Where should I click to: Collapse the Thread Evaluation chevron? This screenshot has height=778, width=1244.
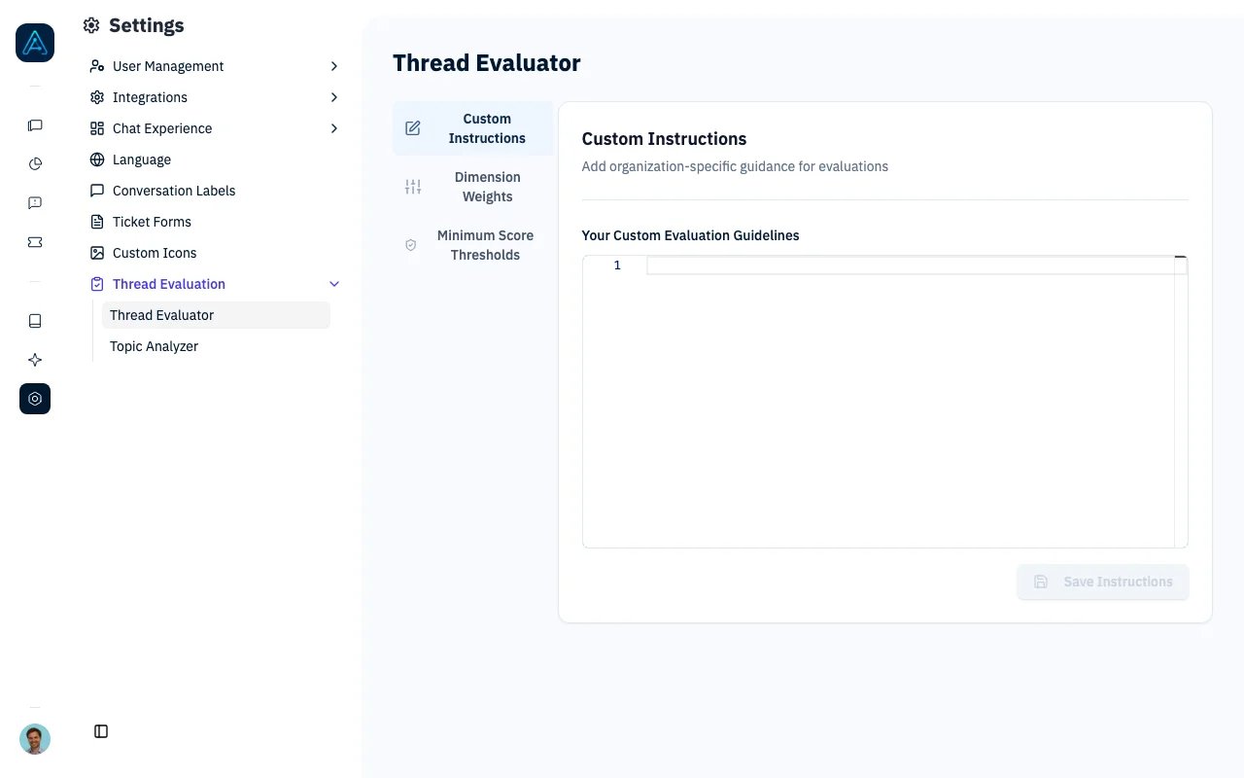click(x=334, y=284)
